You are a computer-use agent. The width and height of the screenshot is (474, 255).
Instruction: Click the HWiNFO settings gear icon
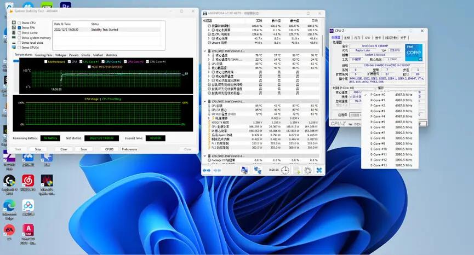click(x=307, y=171)
